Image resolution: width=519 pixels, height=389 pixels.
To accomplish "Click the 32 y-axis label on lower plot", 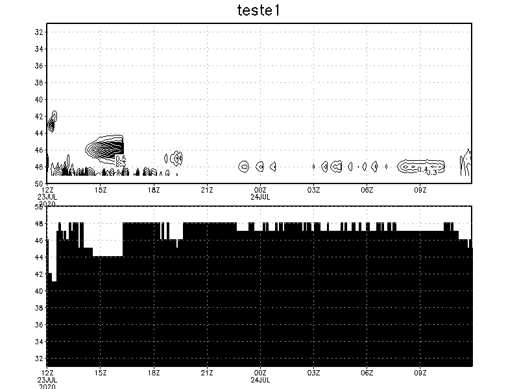I will point(39,359).
